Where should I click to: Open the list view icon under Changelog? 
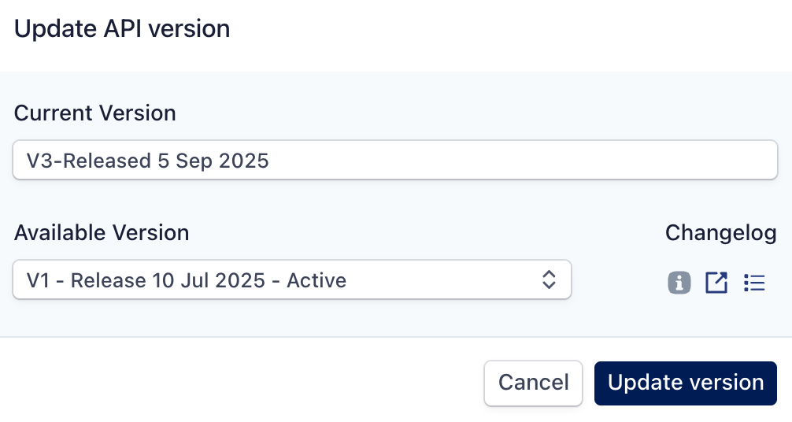pos(754,283)
